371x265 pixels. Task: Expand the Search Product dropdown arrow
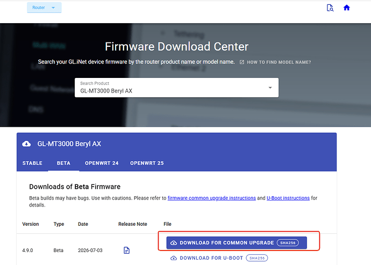(270, 88)
